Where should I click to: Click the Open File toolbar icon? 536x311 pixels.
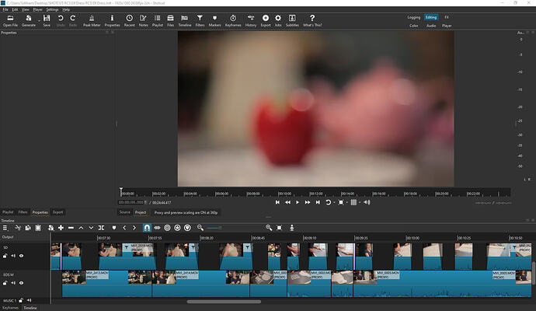click(x=10, y=20)
